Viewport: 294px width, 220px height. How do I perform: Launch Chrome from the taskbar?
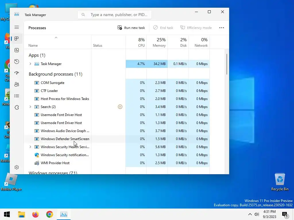[x=49, y=214]
